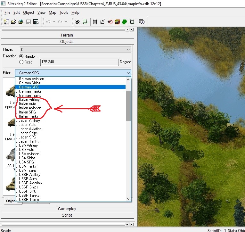Click the degree field showing 175.248
245x232 pixels.
pyautogui.click(x=79, y=62)
